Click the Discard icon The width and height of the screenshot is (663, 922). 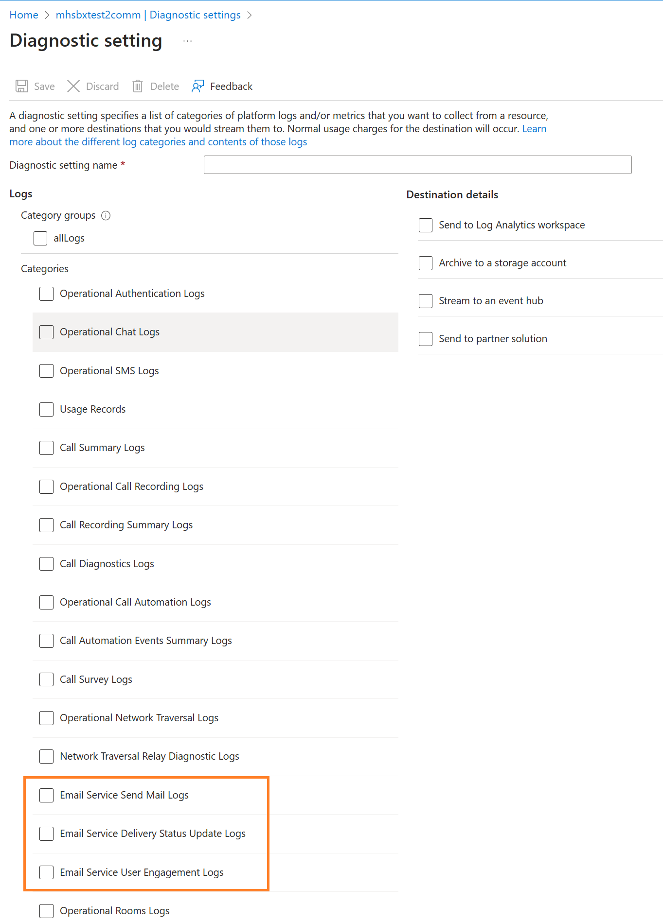point(73,86)
